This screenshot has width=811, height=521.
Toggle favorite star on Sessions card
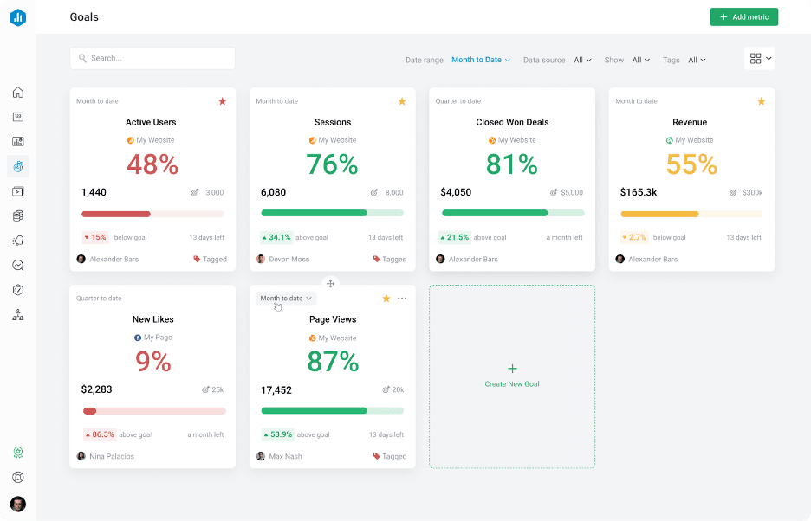point(402,101)
